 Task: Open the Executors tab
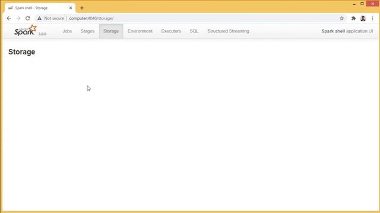tap(171, 31)
